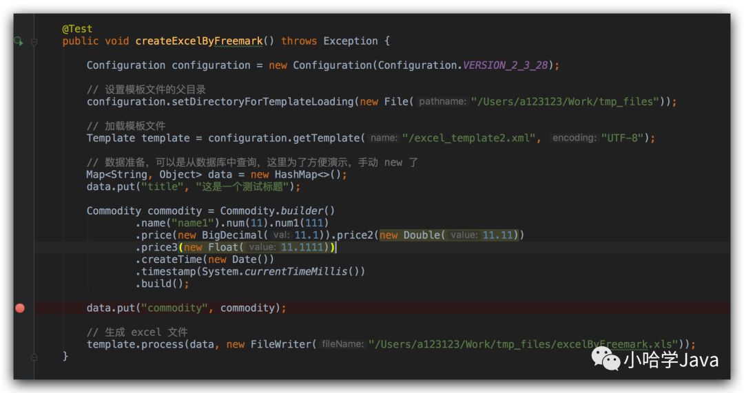
Task: Remove the red breakpoint on data.put line
Action: tap(20, 308)
